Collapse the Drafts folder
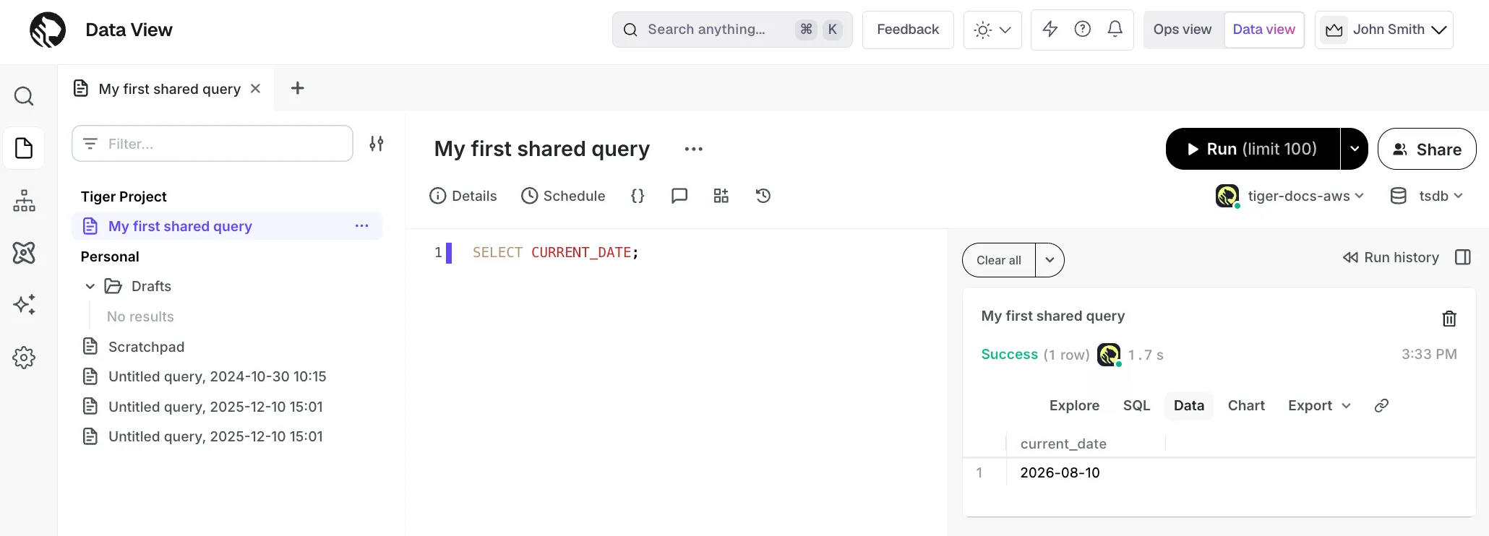The width and height of the screenshot is (1489, 536). [90, 286]
